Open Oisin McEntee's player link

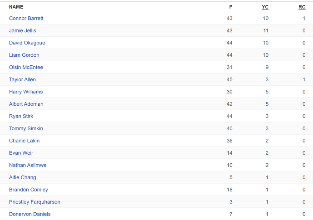26,67
